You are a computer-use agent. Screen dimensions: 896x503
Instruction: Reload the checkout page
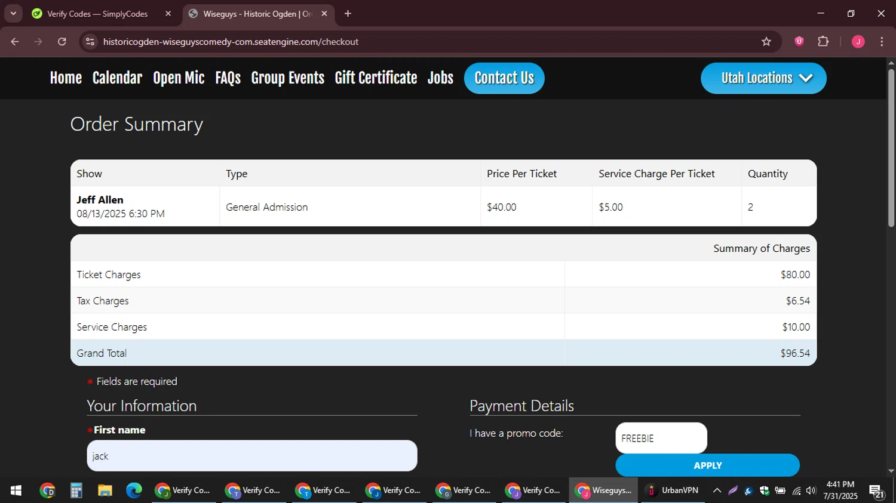62,42
